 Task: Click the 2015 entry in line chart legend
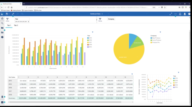click(x=175, y=78)
